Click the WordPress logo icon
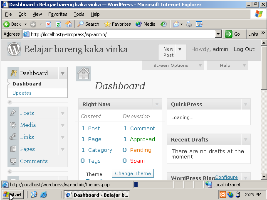This screenshot has width=267, height=200. point(14,49)
